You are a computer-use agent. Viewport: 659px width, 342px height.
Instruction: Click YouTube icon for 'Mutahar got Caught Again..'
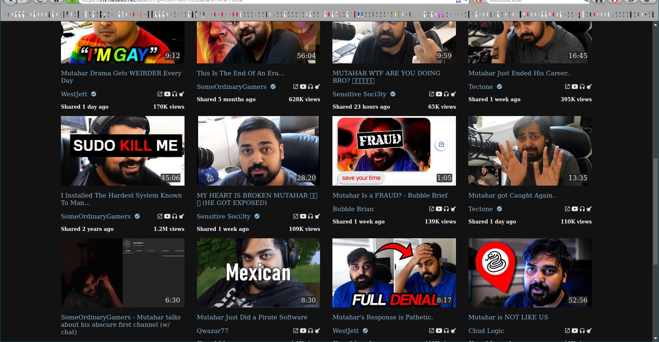point(575,209)
